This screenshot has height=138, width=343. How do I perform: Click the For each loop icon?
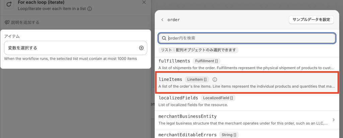coord(8,5)
